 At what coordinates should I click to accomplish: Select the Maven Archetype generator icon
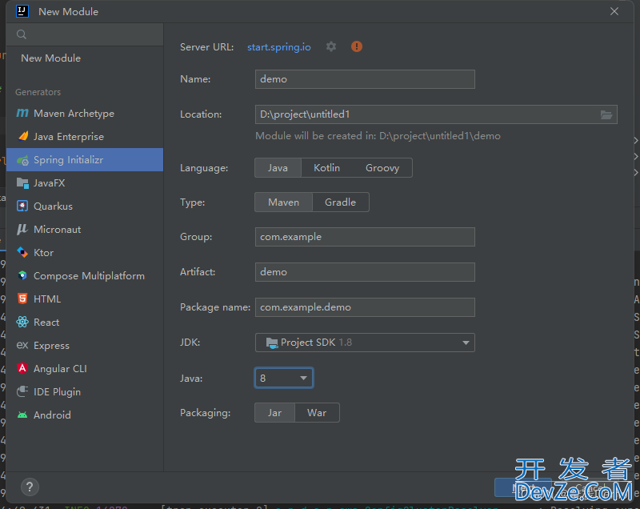point(22,113)
